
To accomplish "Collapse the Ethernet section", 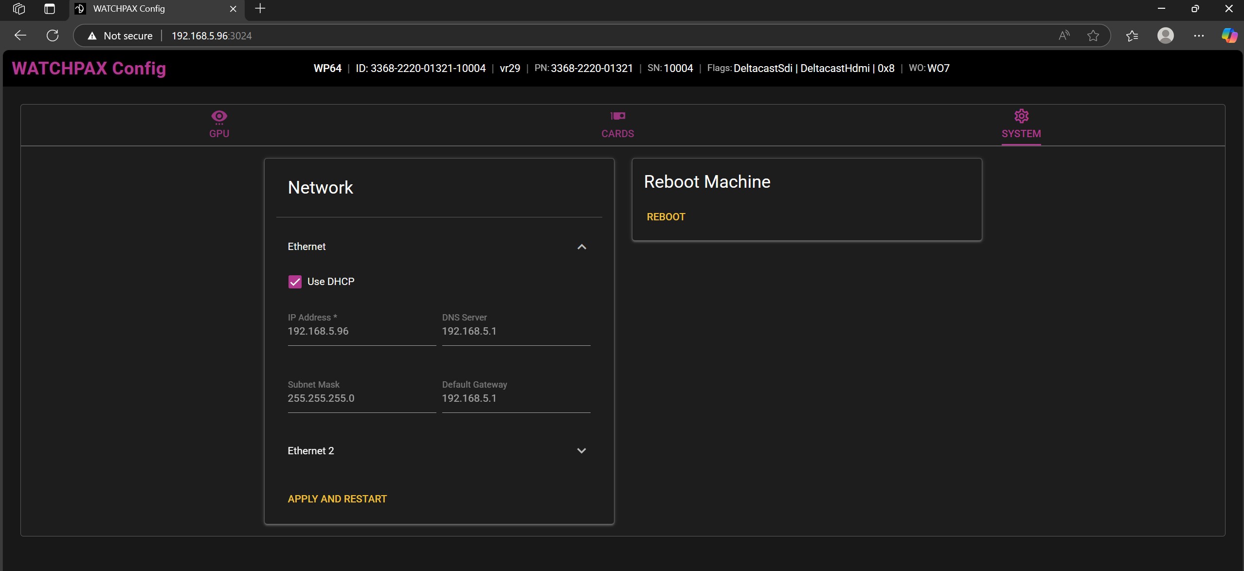I will click(581, 247).
